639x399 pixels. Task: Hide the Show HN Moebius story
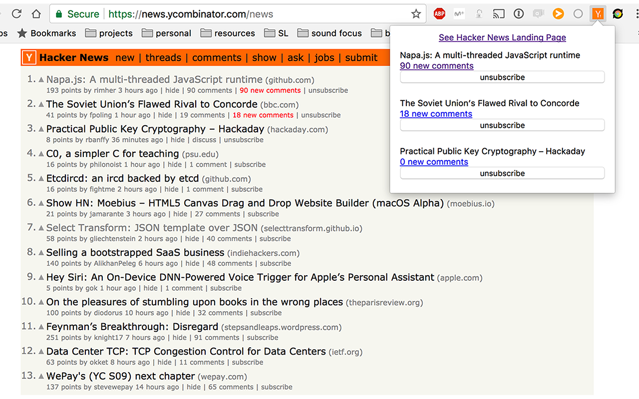pyautogui.click(x=180, y=214)
